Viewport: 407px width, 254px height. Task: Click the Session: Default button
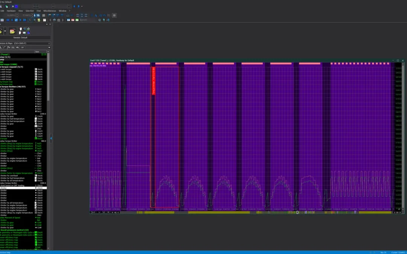click(20, 38)
